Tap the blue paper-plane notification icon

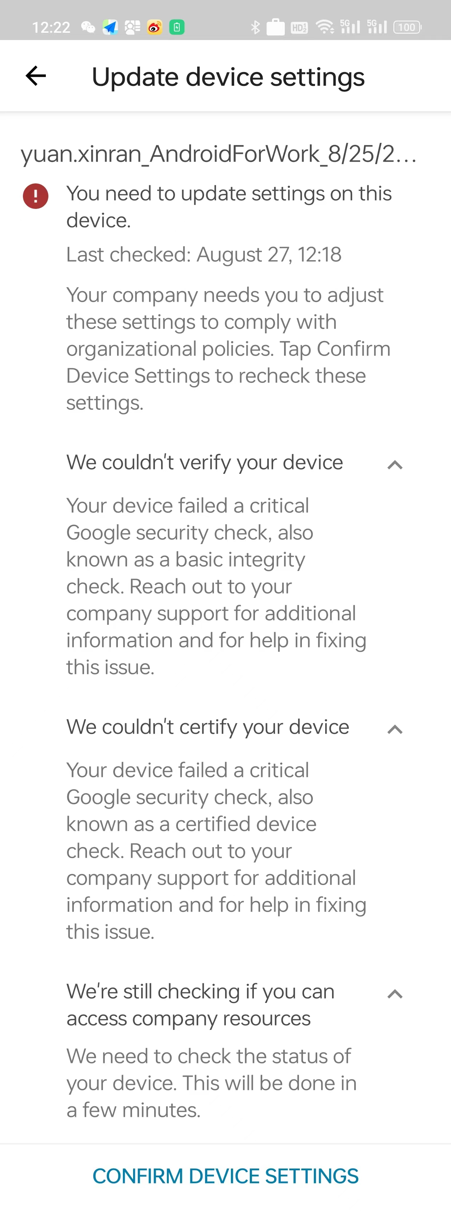point(110,27)
